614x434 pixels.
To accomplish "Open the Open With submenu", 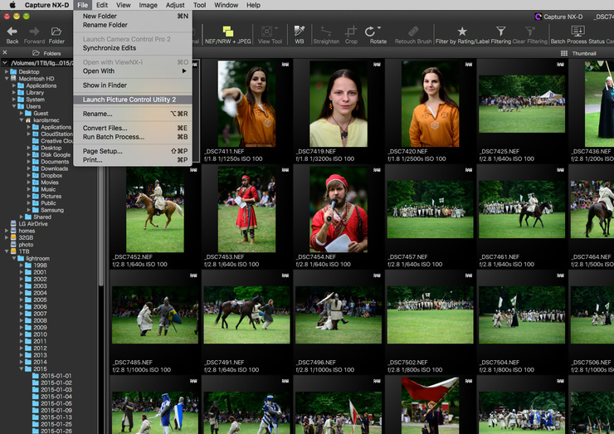I will point(133,71).
